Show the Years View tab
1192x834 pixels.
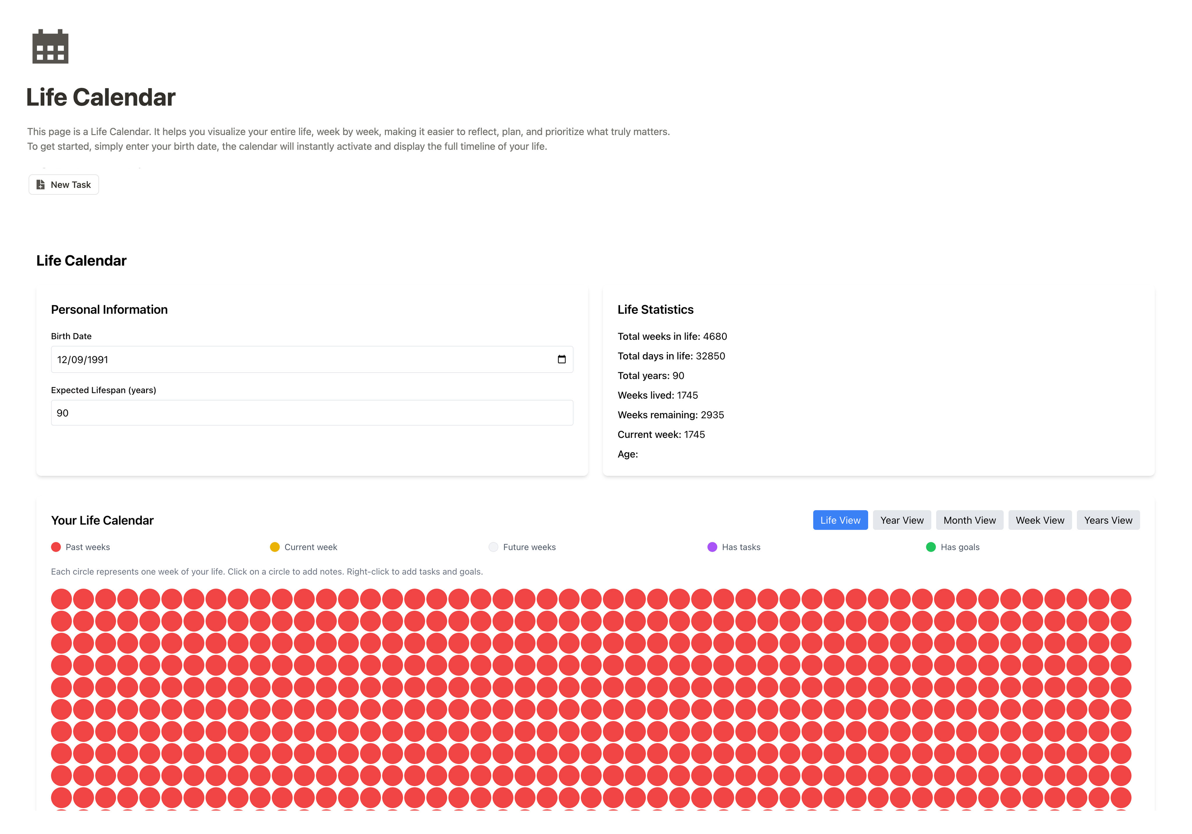point(1108,520)
